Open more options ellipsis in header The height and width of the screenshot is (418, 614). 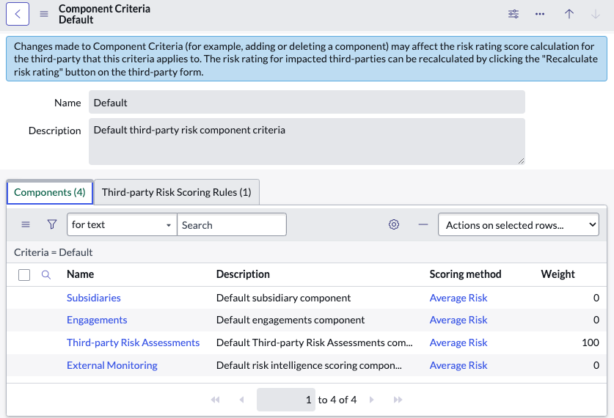click(x=540, y=14)
